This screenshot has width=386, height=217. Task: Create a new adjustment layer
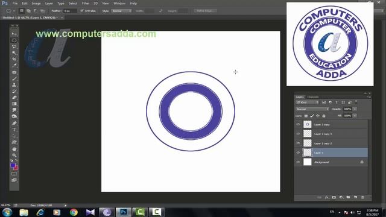pos(341,197)
